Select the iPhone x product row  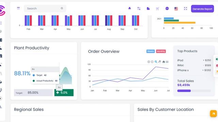coord(194,70)
